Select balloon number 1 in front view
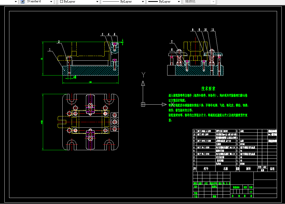Image resolution: width=285 pixels, height=204 pixels. pyautogui.click(x=50, y=50)
